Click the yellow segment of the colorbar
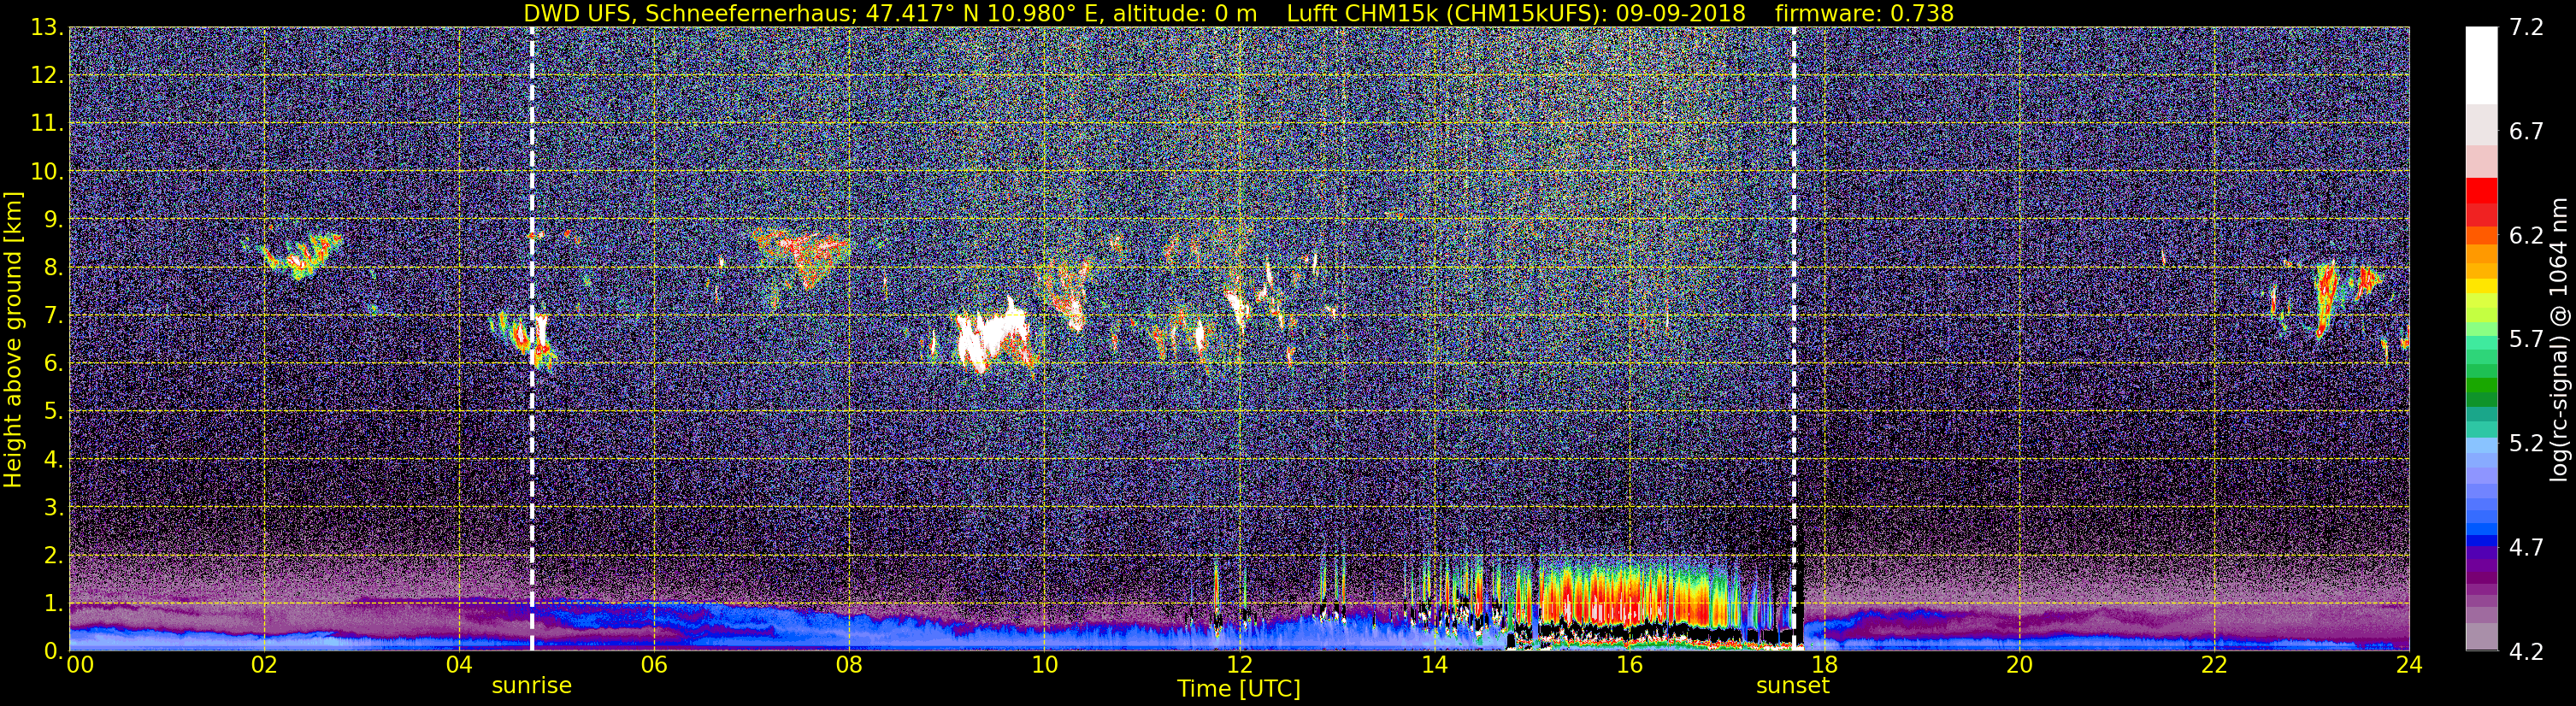Screen dimensions: 2576x706 [2481, 287]
